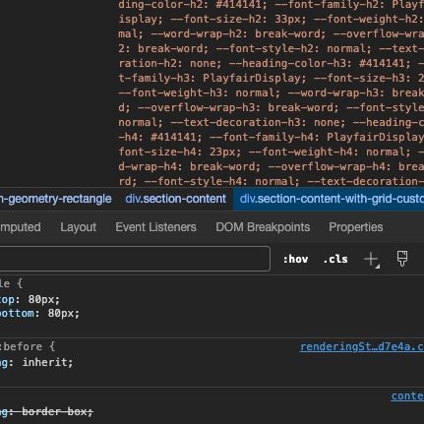
Task: Open the Event Listeners tab
Action: click(x=155, y=227)
